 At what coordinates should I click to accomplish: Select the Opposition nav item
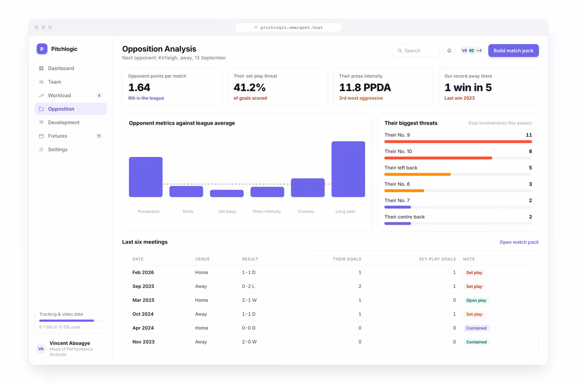coord(71,109)
